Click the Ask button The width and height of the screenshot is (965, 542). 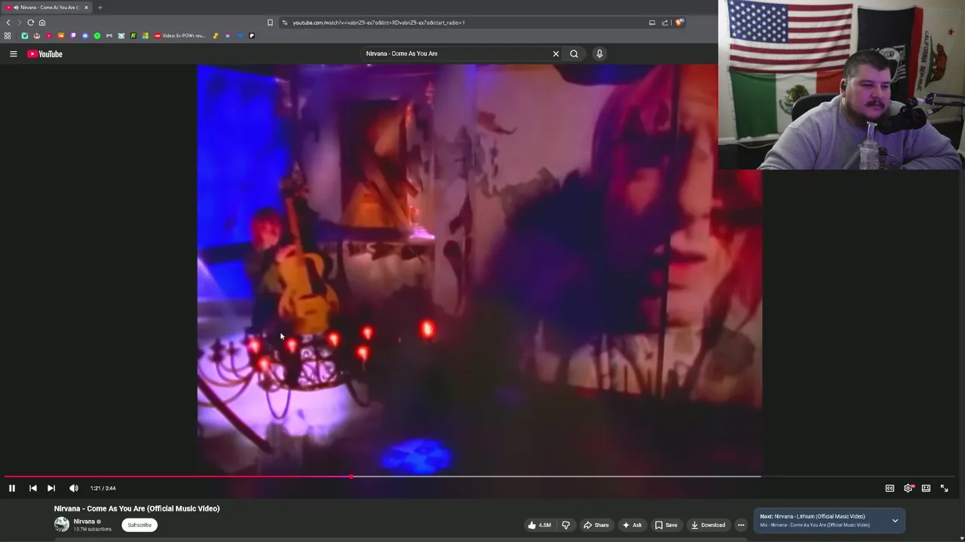[x=632, y=525]
